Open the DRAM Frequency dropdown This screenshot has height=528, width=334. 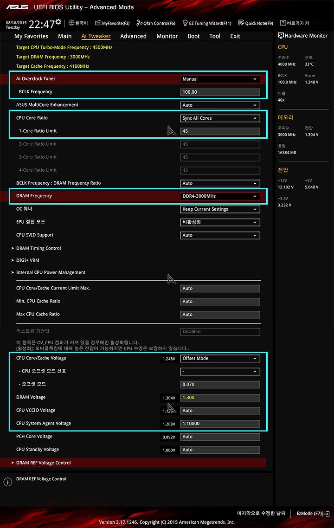[220, 196]
